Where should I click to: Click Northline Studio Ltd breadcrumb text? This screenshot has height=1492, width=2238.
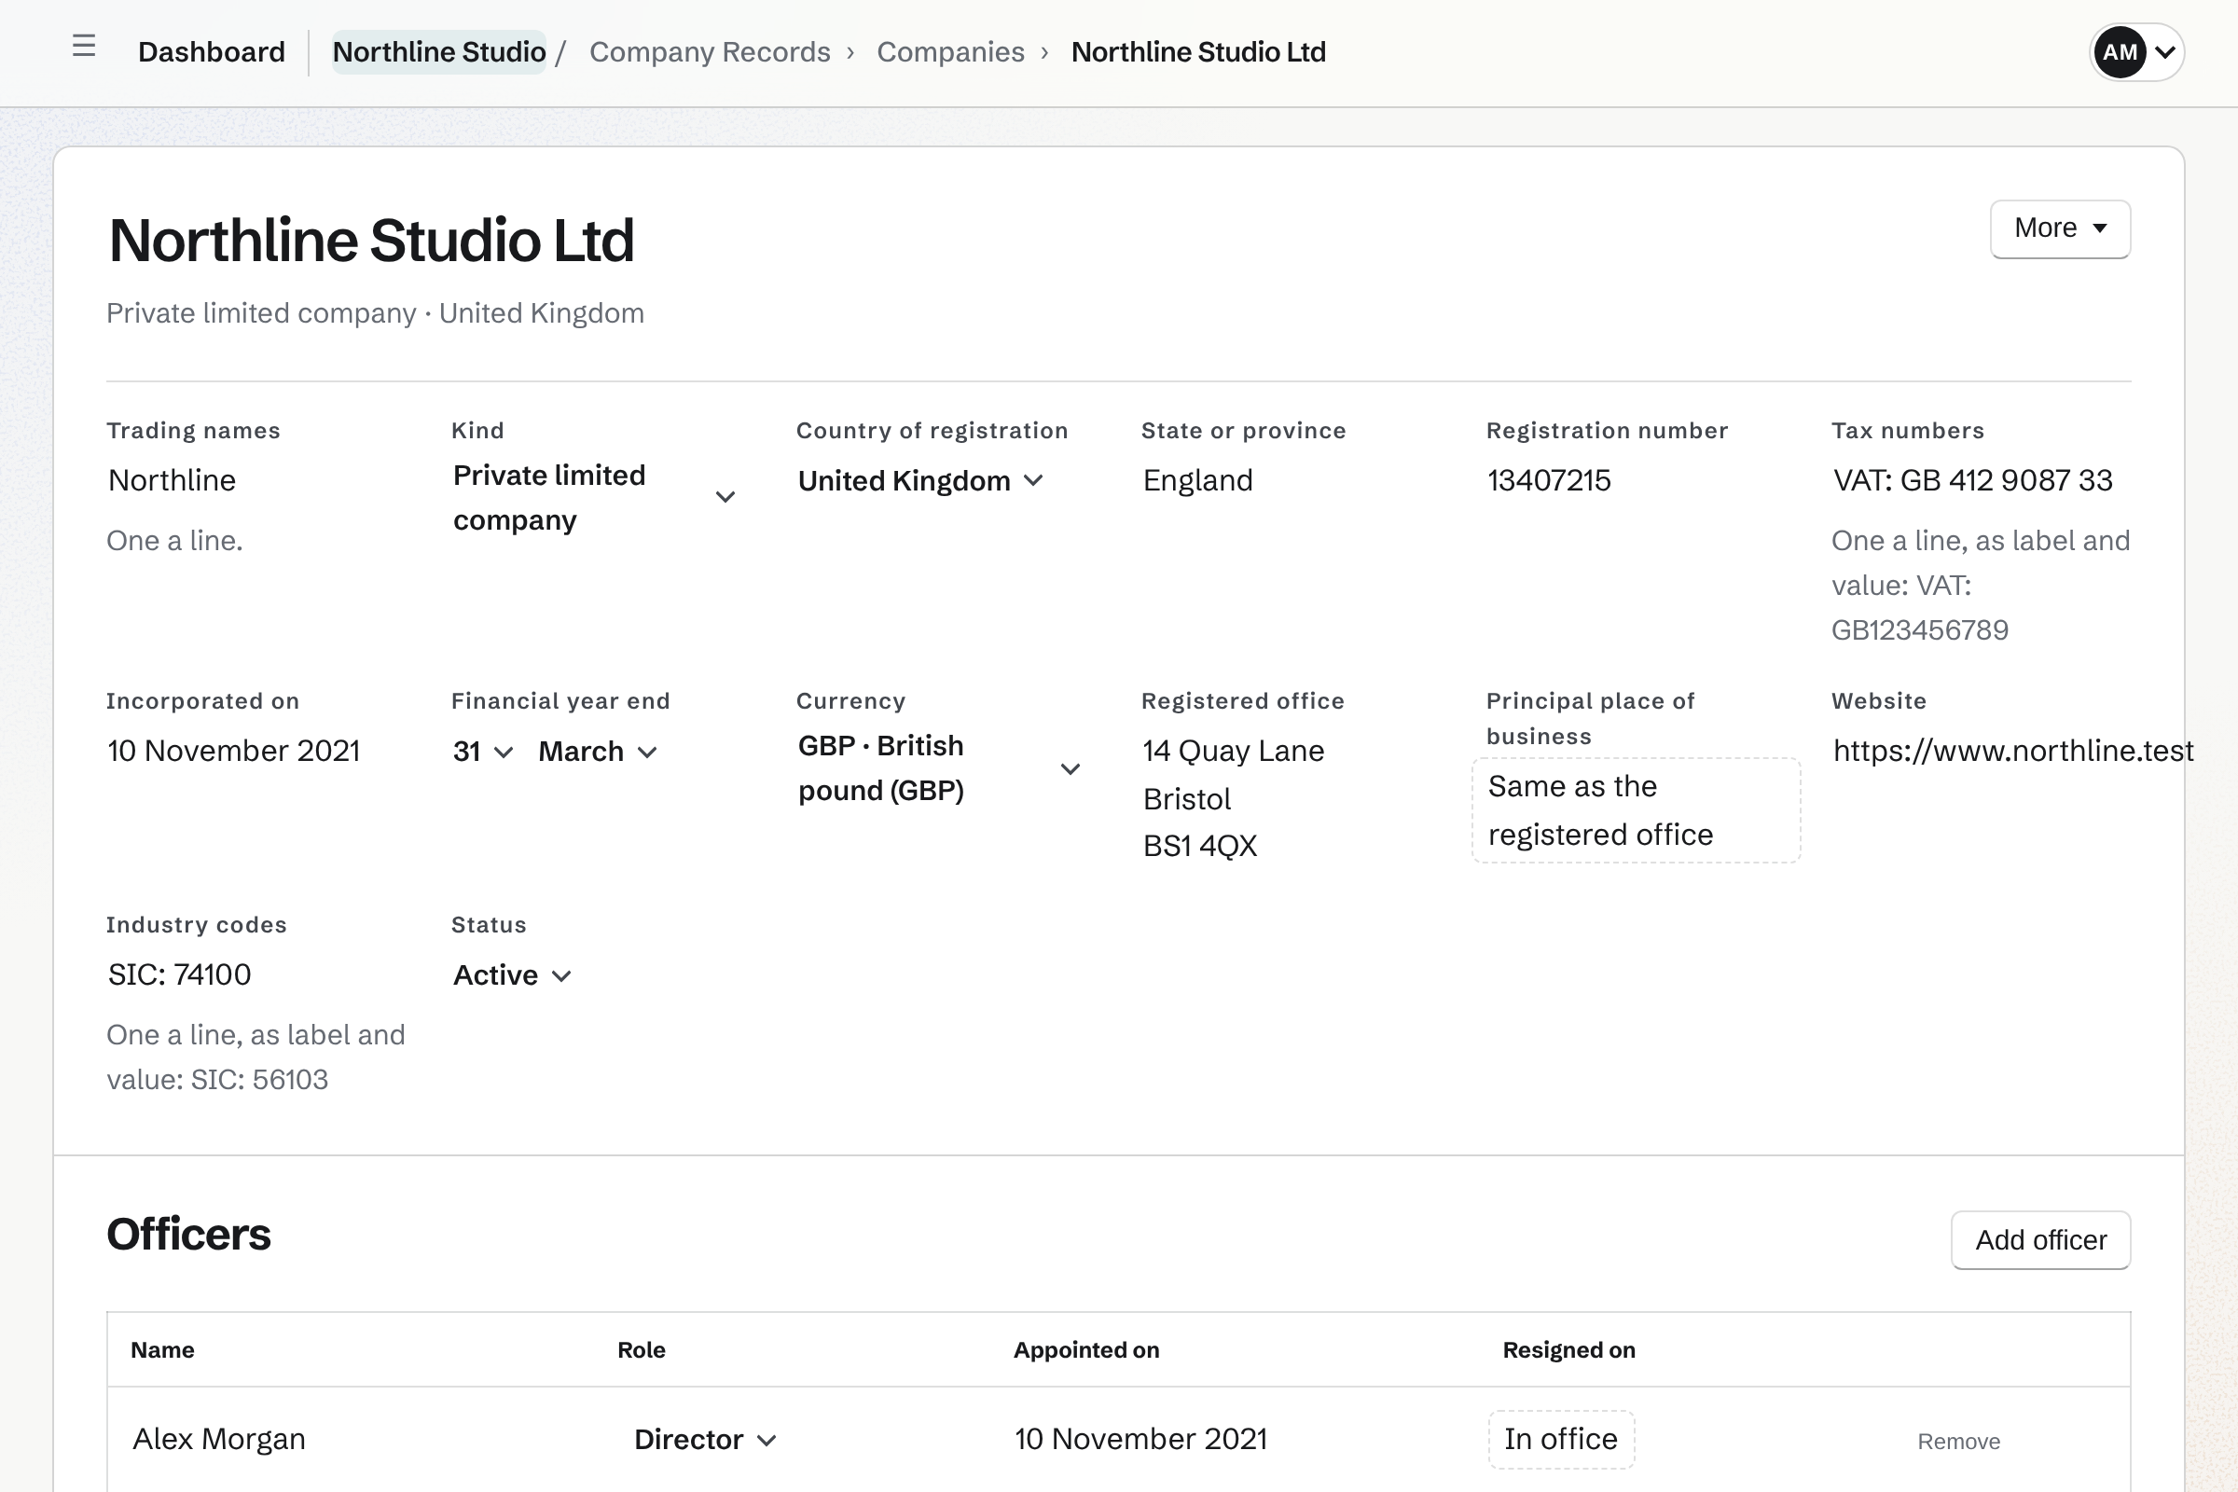[1199, 52]
